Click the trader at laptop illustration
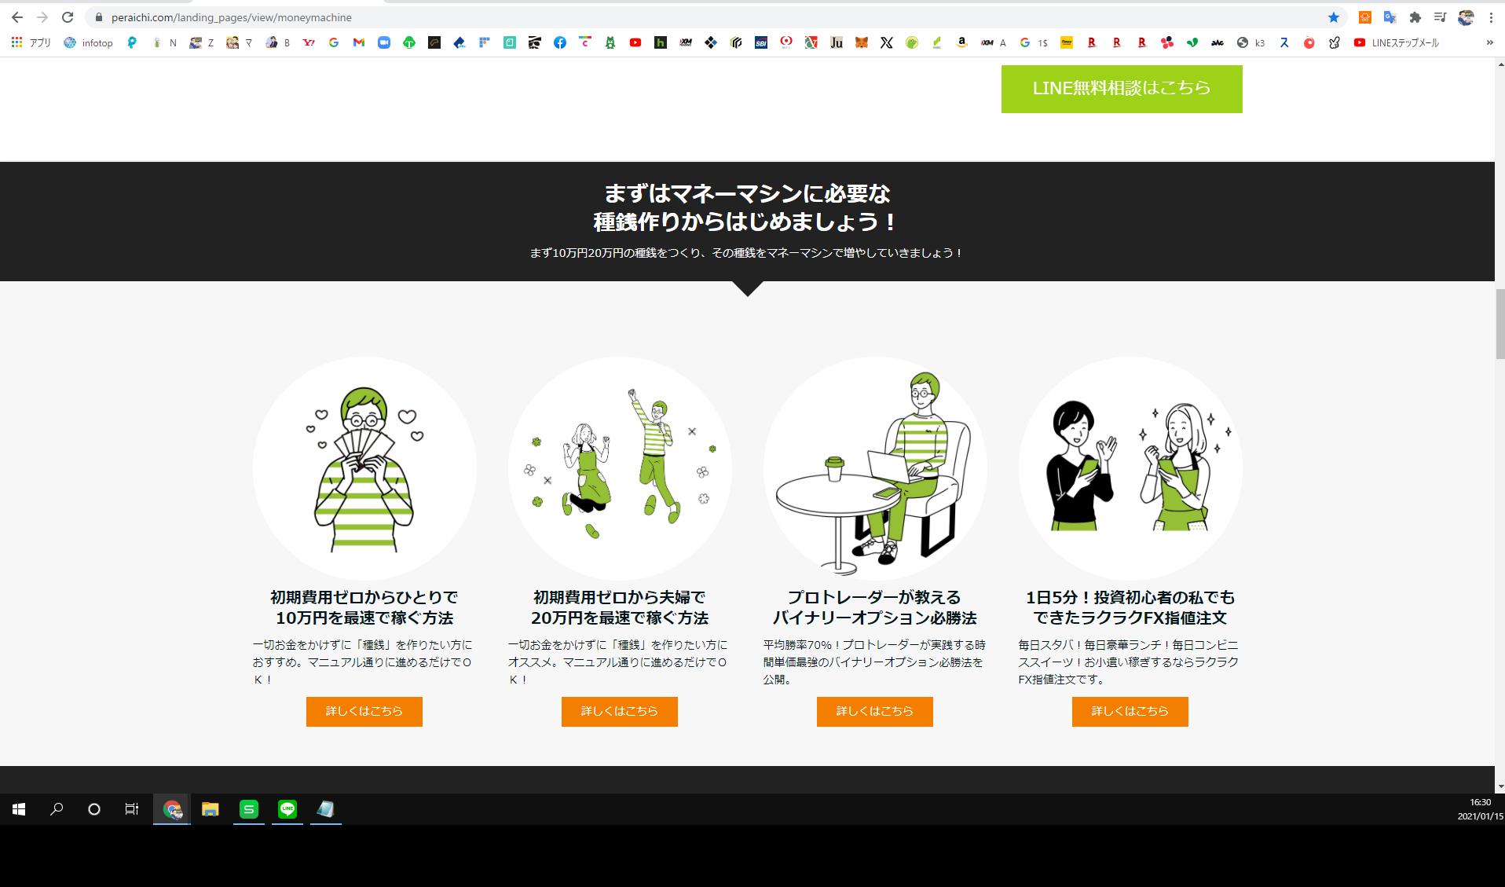 click(875, 469)
